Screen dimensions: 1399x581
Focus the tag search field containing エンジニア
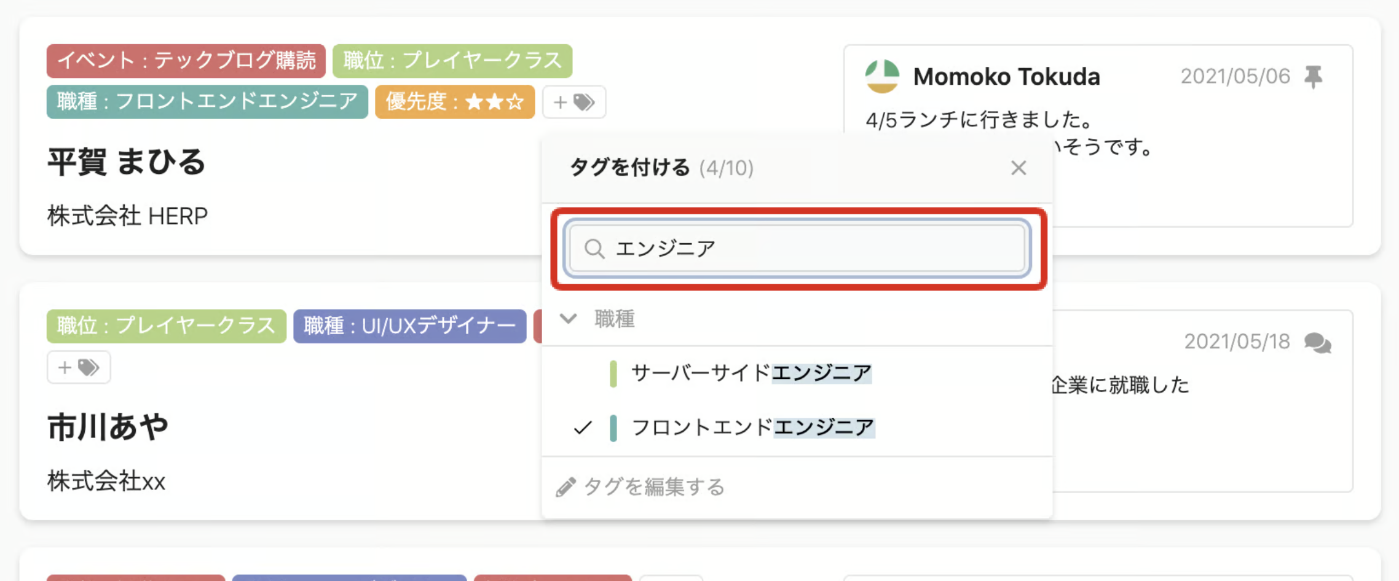(x=797, y=248)
